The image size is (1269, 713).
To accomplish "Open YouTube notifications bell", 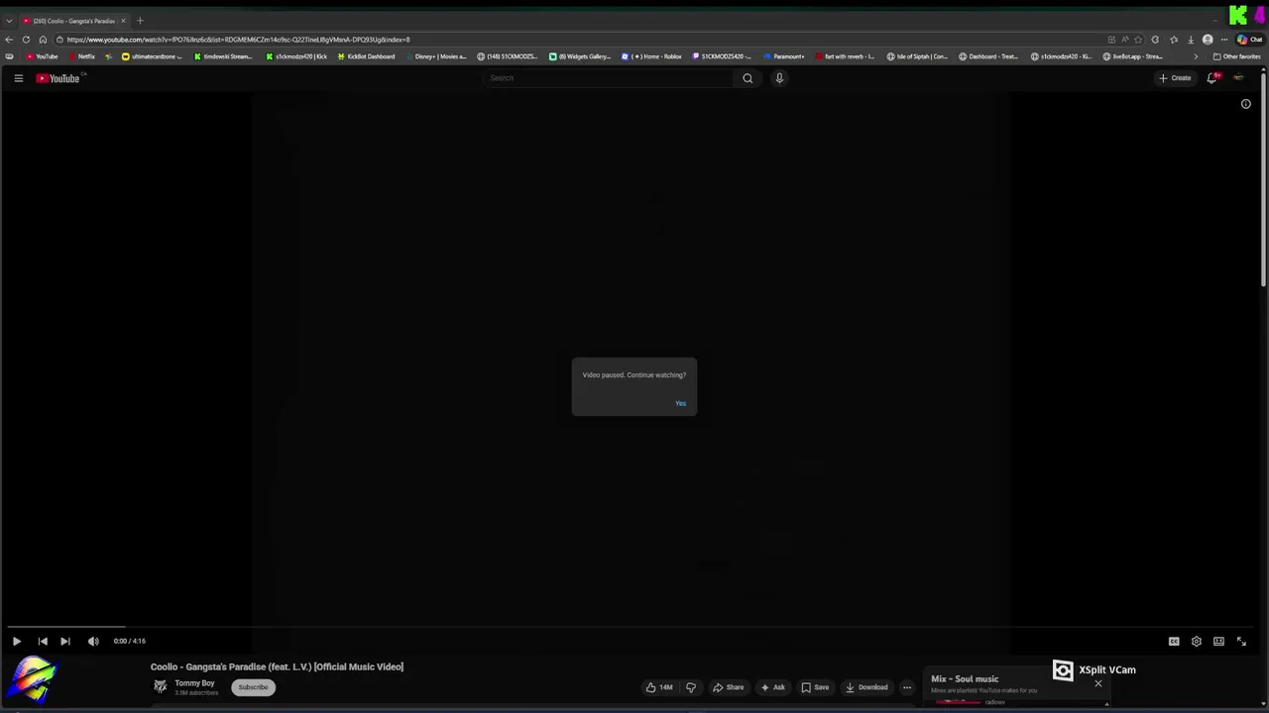I will pyautogui.click(x=1211, y=78).
